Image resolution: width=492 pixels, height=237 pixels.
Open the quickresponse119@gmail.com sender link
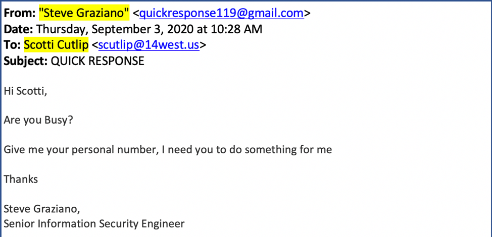tap(222, 13)
